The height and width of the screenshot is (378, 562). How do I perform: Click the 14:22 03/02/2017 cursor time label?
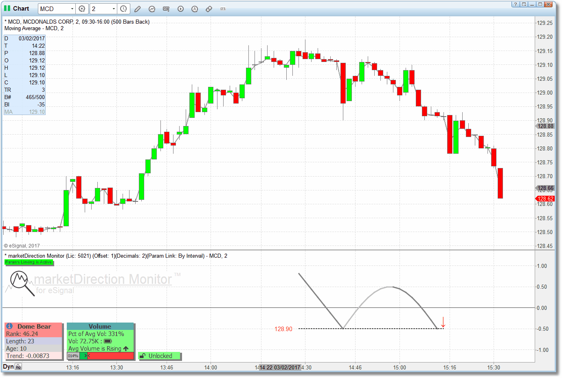280,367
